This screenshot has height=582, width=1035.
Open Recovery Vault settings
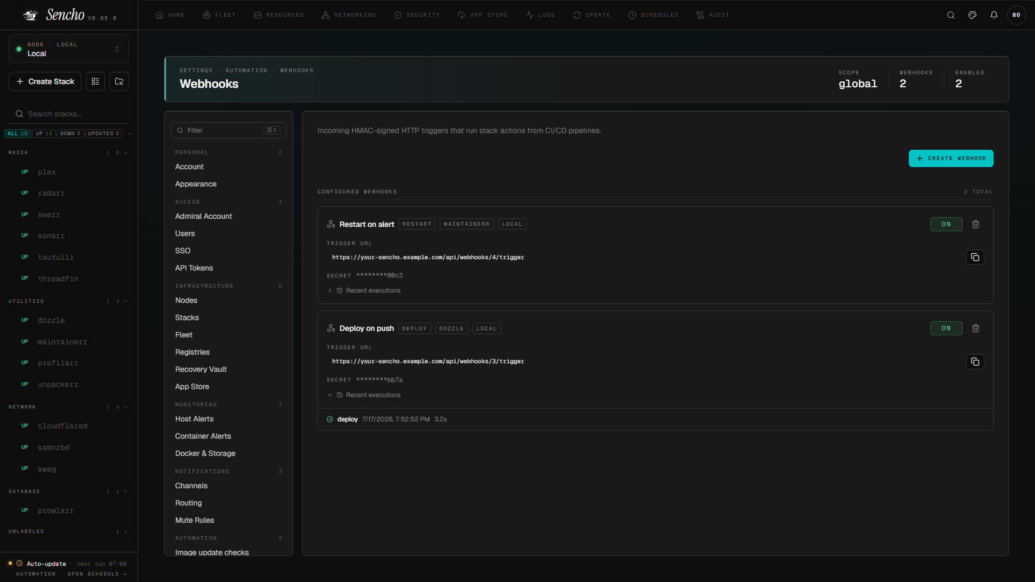[201, 370]
